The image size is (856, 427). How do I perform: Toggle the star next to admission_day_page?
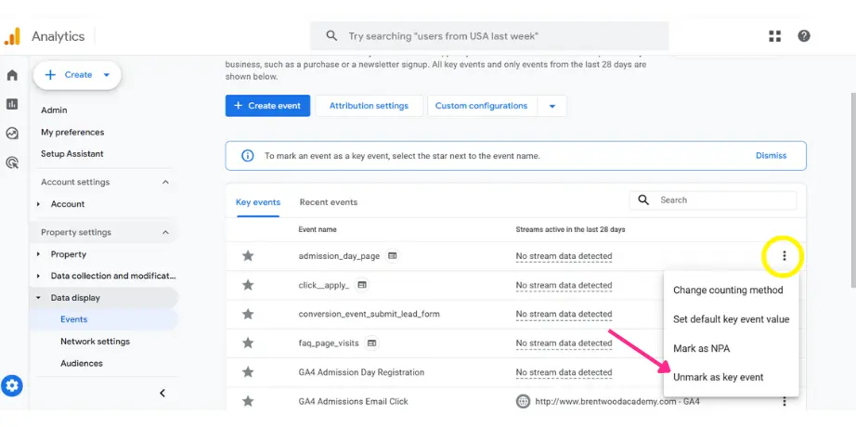248,256
